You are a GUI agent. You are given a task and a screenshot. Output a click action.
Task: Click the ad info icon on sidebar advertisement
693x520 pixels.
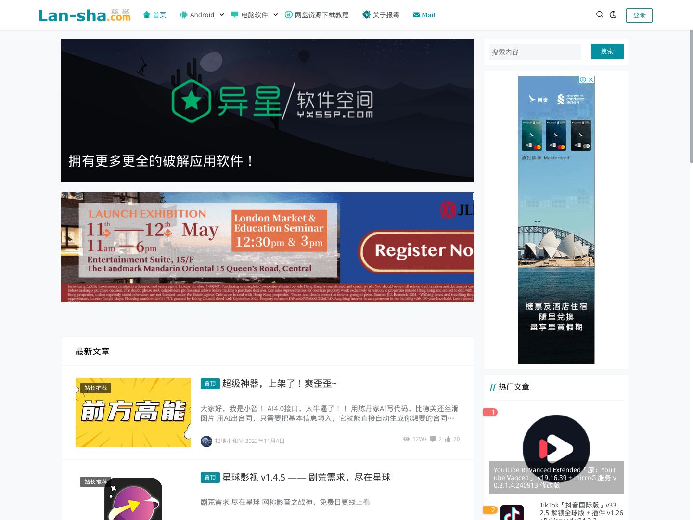pyautogui.click(x=583, y=79)
